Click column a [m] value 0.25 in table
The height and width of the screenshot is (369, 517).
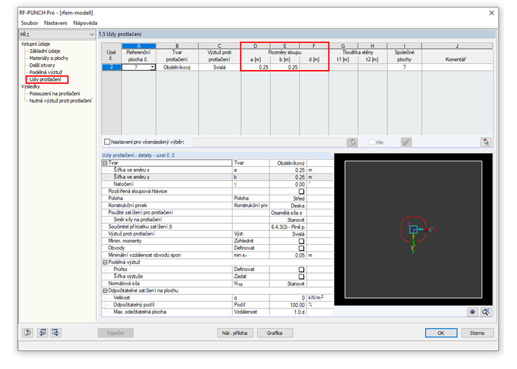pos(256,67)
